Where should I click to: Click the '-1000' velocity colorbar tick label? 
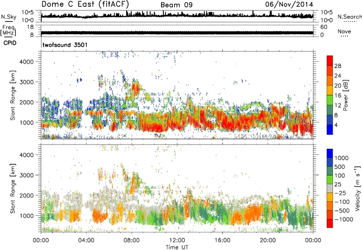click(x=344, y=219)
